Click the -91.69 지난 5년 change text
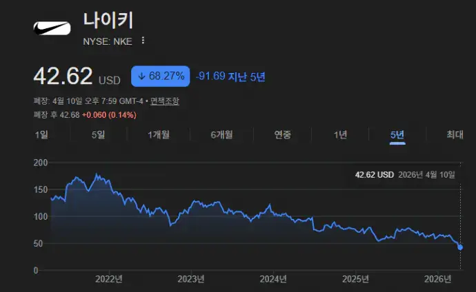 click(230, 76)
